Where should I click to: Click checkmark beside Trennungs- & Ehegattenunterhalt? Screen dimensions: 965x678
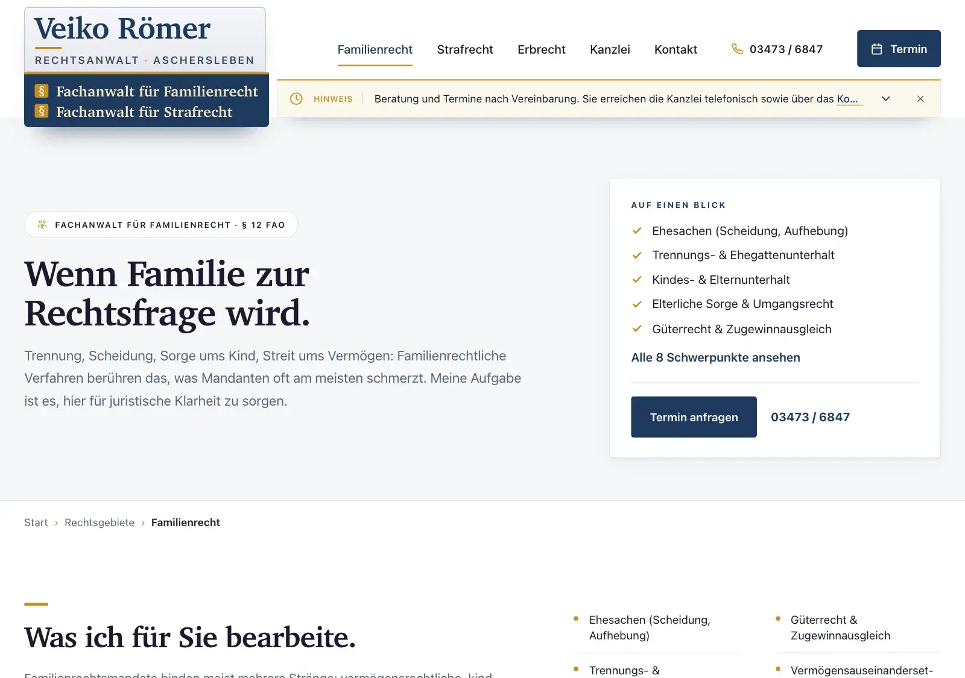coord(637,256)
